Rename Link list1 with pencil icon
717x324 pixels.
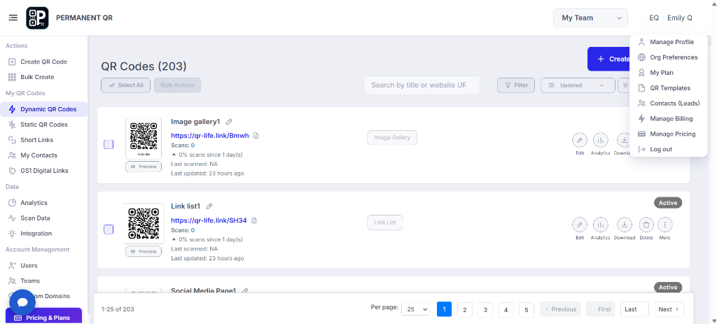(x=209, y=206)
